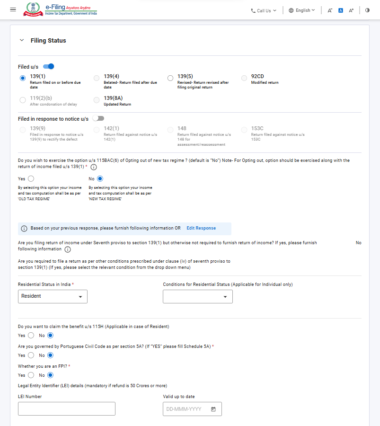Click the info icon near Seventh proviso question
Image resolution: width=380 pixels, height=426 pixels.
click(68, 249)
